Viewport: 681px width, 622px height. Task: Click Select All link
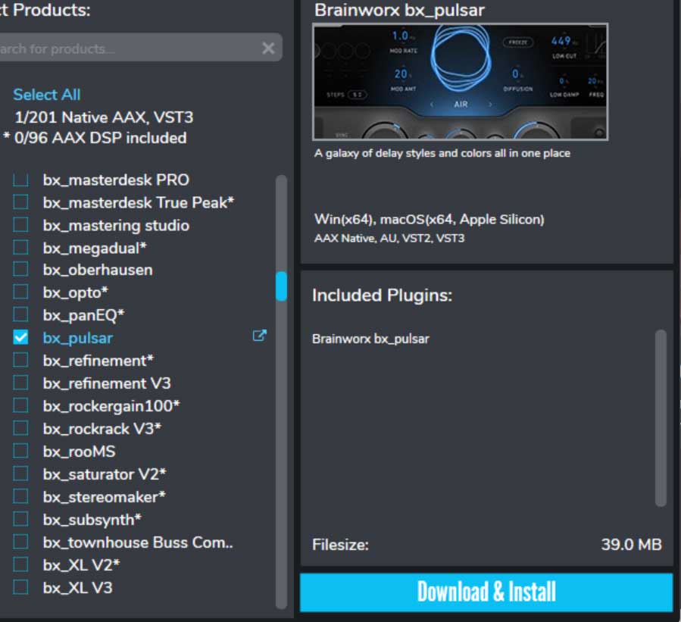point(46,95)
